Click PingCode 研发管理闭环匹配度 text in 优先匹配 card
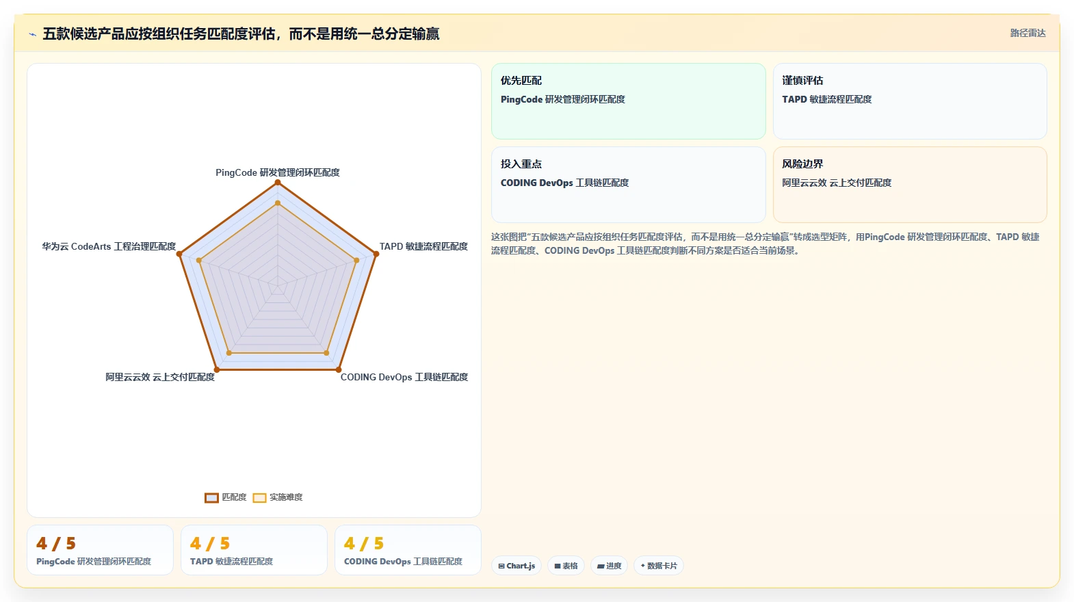The width and height of the screenshot is (1074, 602). click(563, 99)
